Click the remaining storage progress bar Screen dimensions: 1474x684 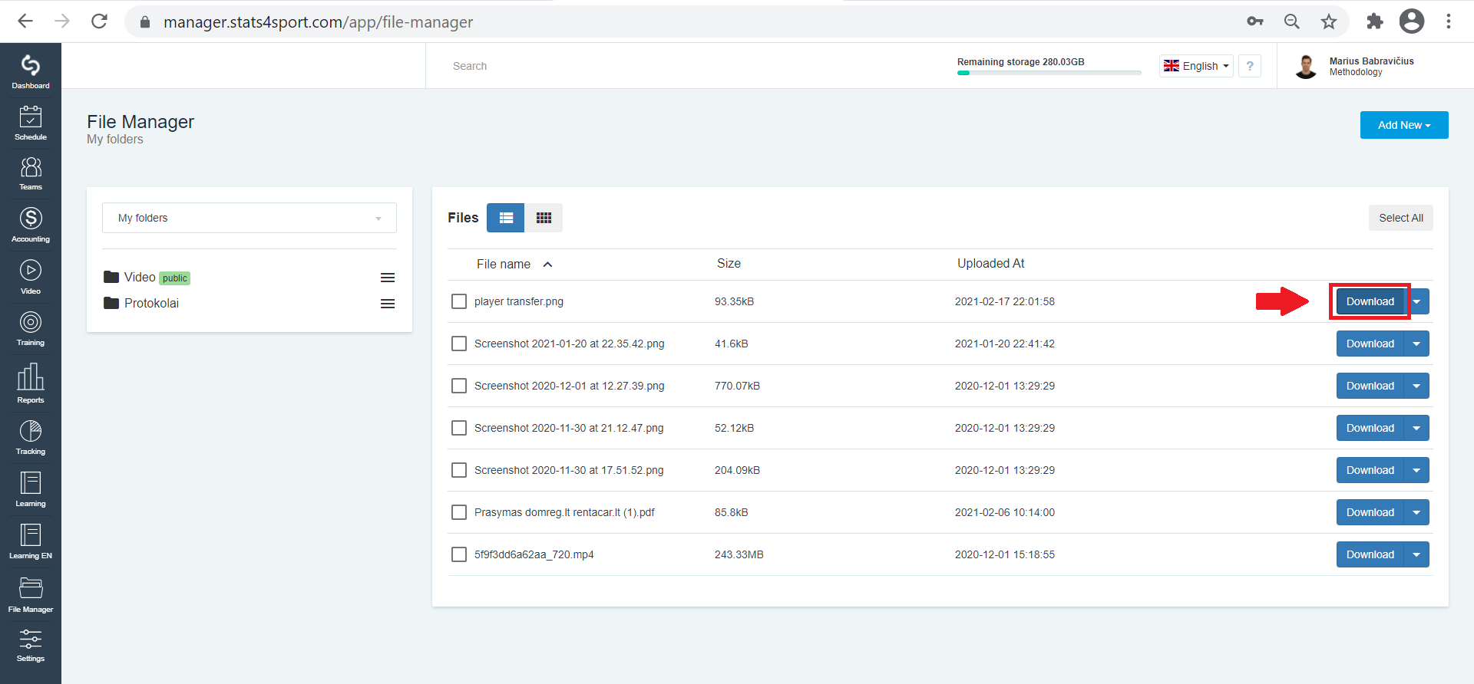click(x=1049, y=73)
